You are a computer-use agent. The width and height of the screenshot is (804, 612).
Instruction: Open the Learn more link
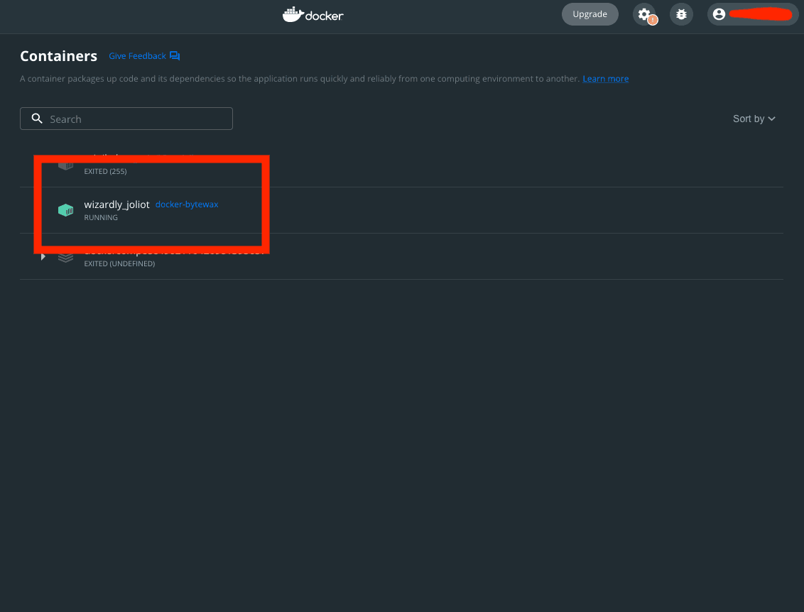[x=605, y=79]
